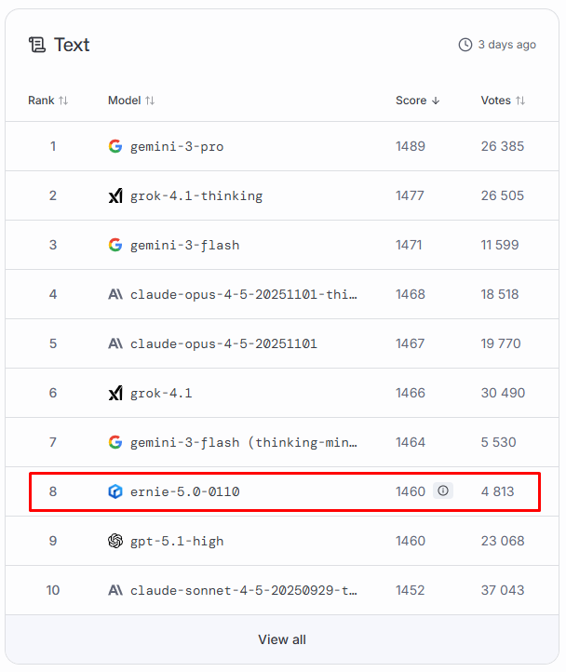Click the Google logo beside gemini-3-pro
Viewport: 566px width, 672px height.
click(115, 146)
